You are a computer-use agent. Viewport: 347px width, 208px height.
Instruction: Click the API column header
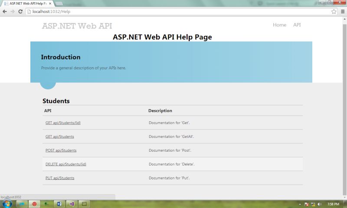pyautogui.click(x=48, y=110)
